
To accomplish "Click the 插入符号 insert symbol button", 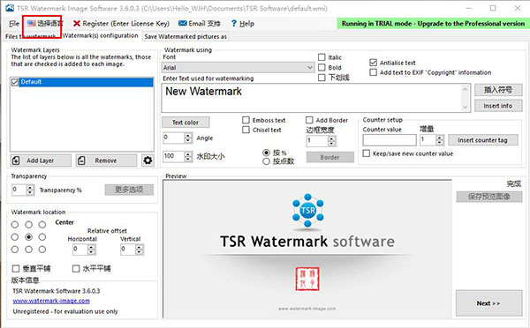I will click(498, 90).
